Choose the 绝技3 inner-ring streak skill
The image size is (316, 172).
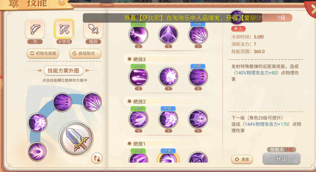point(138,77)
